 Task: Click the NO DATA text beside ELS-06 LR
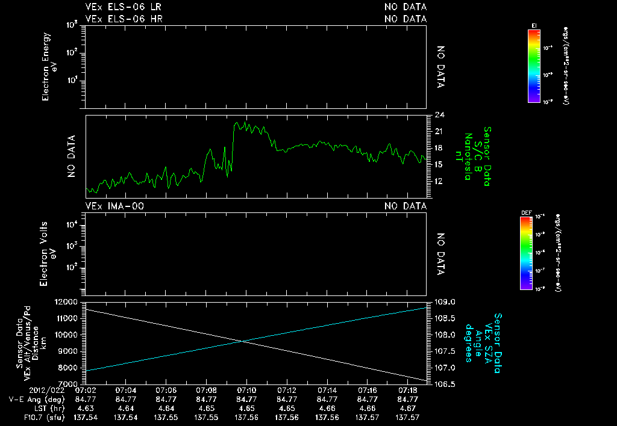(x=406, y=7)
